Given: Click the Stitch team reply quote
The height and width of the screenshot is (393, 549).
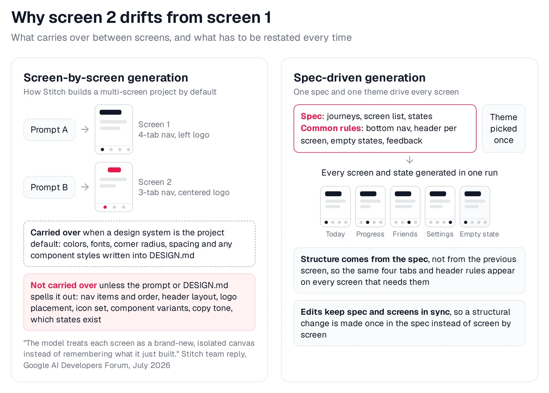Looking at the screenshot, I should [x=139, y=354].
